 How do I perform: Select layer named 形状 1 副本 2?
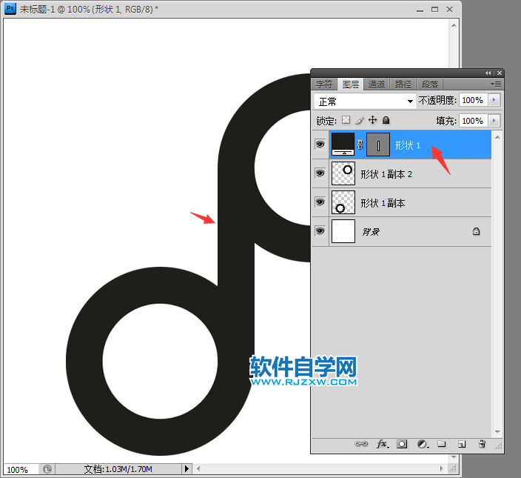386,174
